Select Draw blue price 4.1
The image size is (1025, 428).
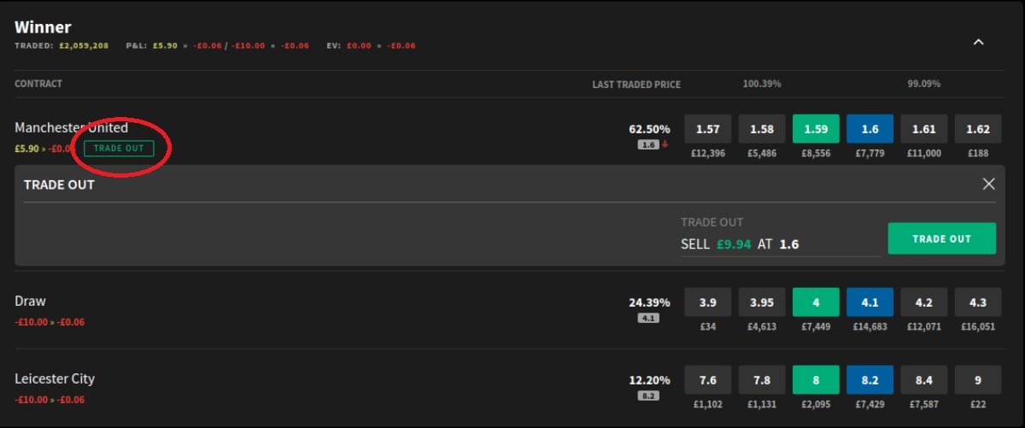click(x=870, y=302)
